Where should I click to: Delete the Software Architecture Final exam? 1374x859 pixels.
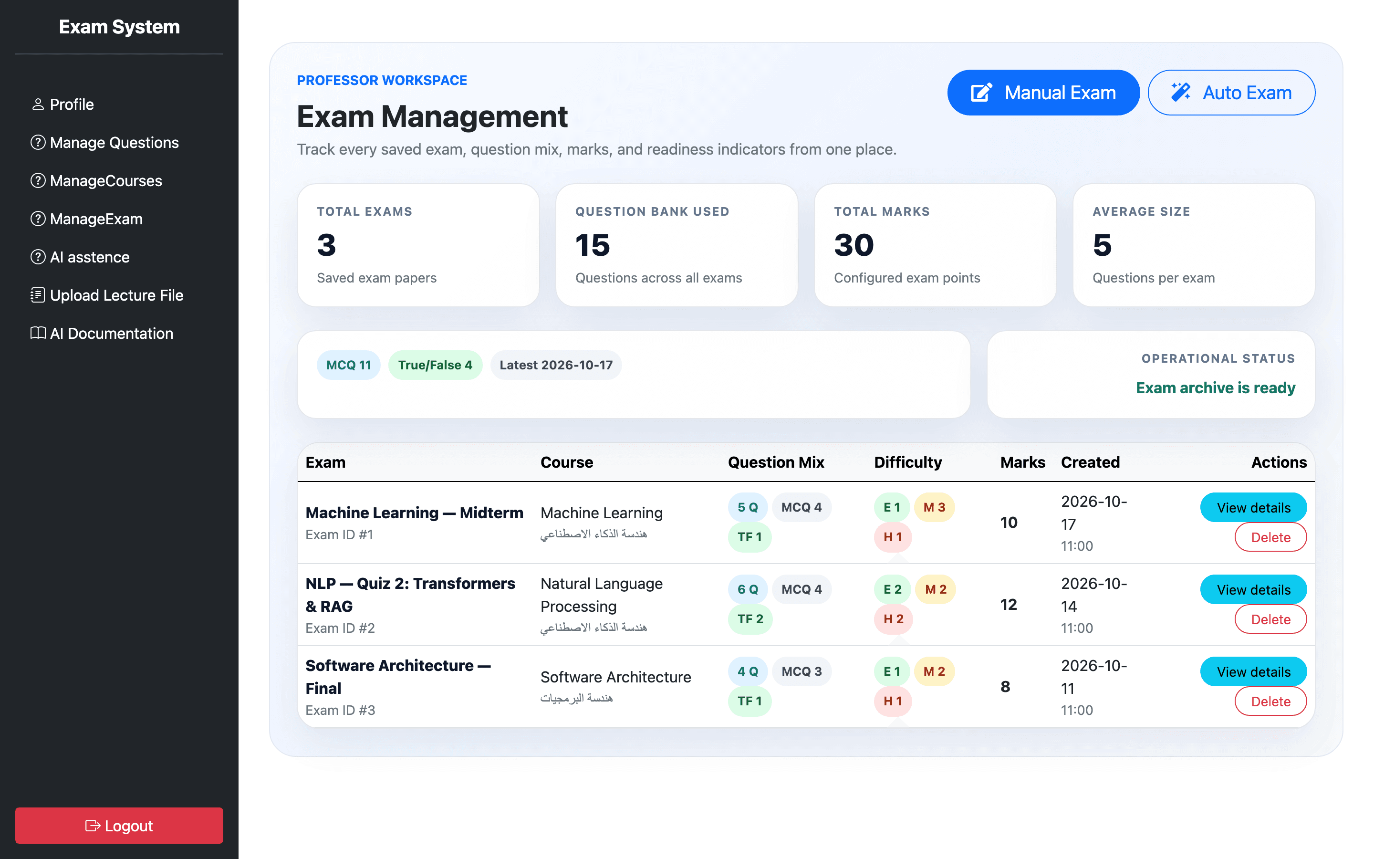coord(1270,701)
